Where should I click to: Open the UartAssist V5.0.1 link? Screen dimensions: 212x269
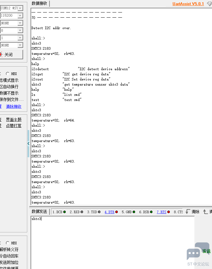[188, 4]
